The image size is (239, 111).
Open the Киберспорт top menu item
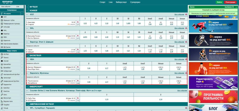[x=121, y=2]
